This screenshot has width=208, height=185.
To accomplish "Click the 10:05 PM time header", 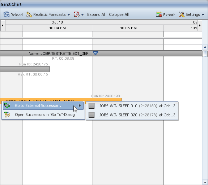I will point(128,28).
